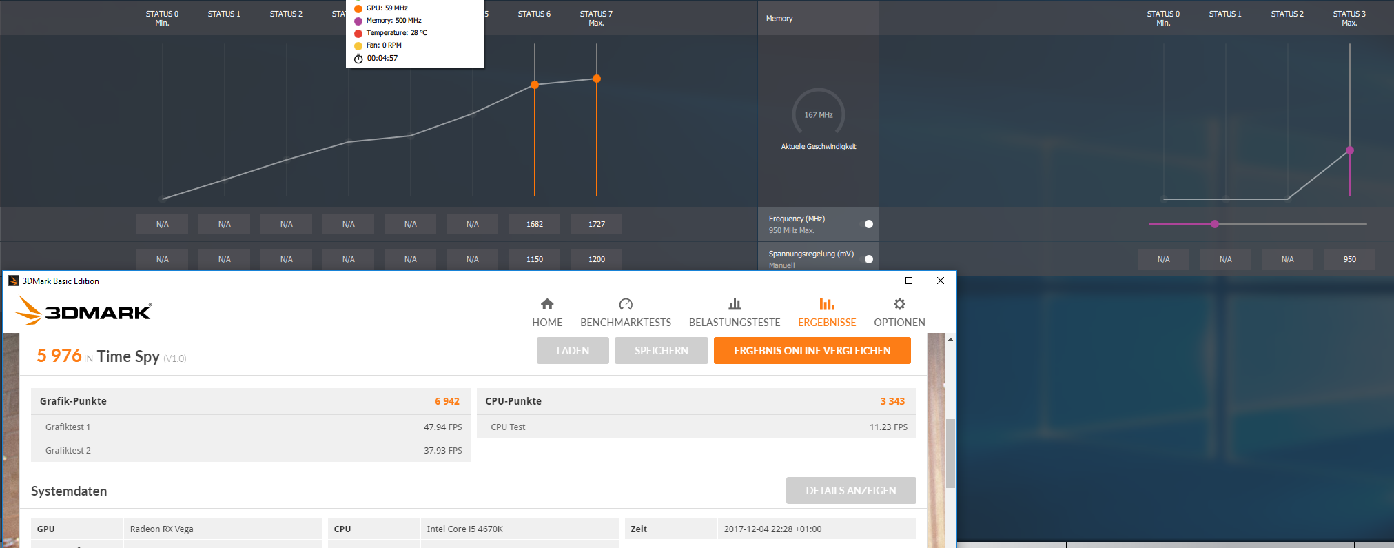This screenshot has height=548, width=1394.
Task: Click the CPU name Intel Core i5 4670K
Action: (465, 529)
